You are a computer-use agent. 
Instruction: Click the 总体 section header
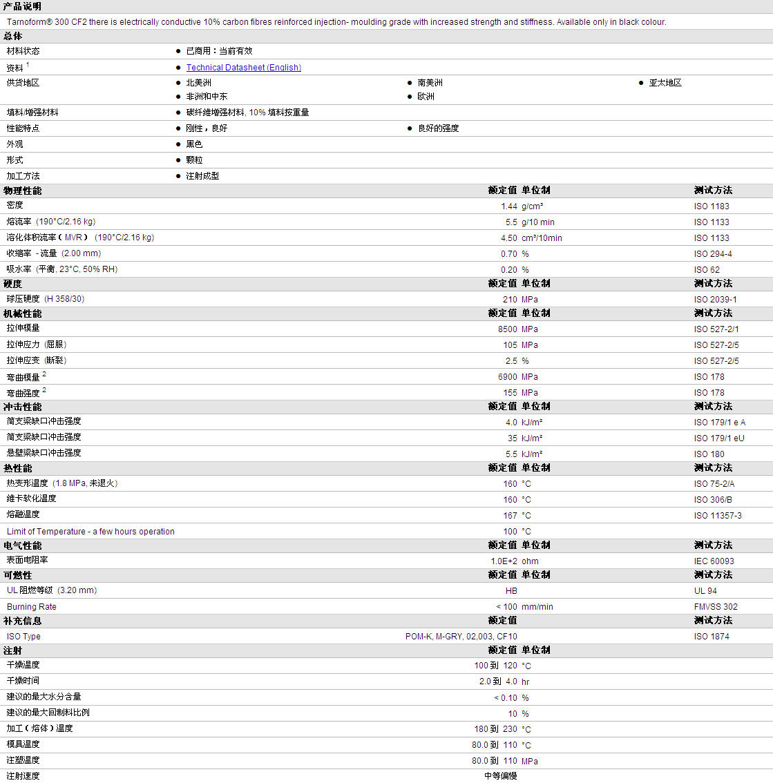pos(13,36)
